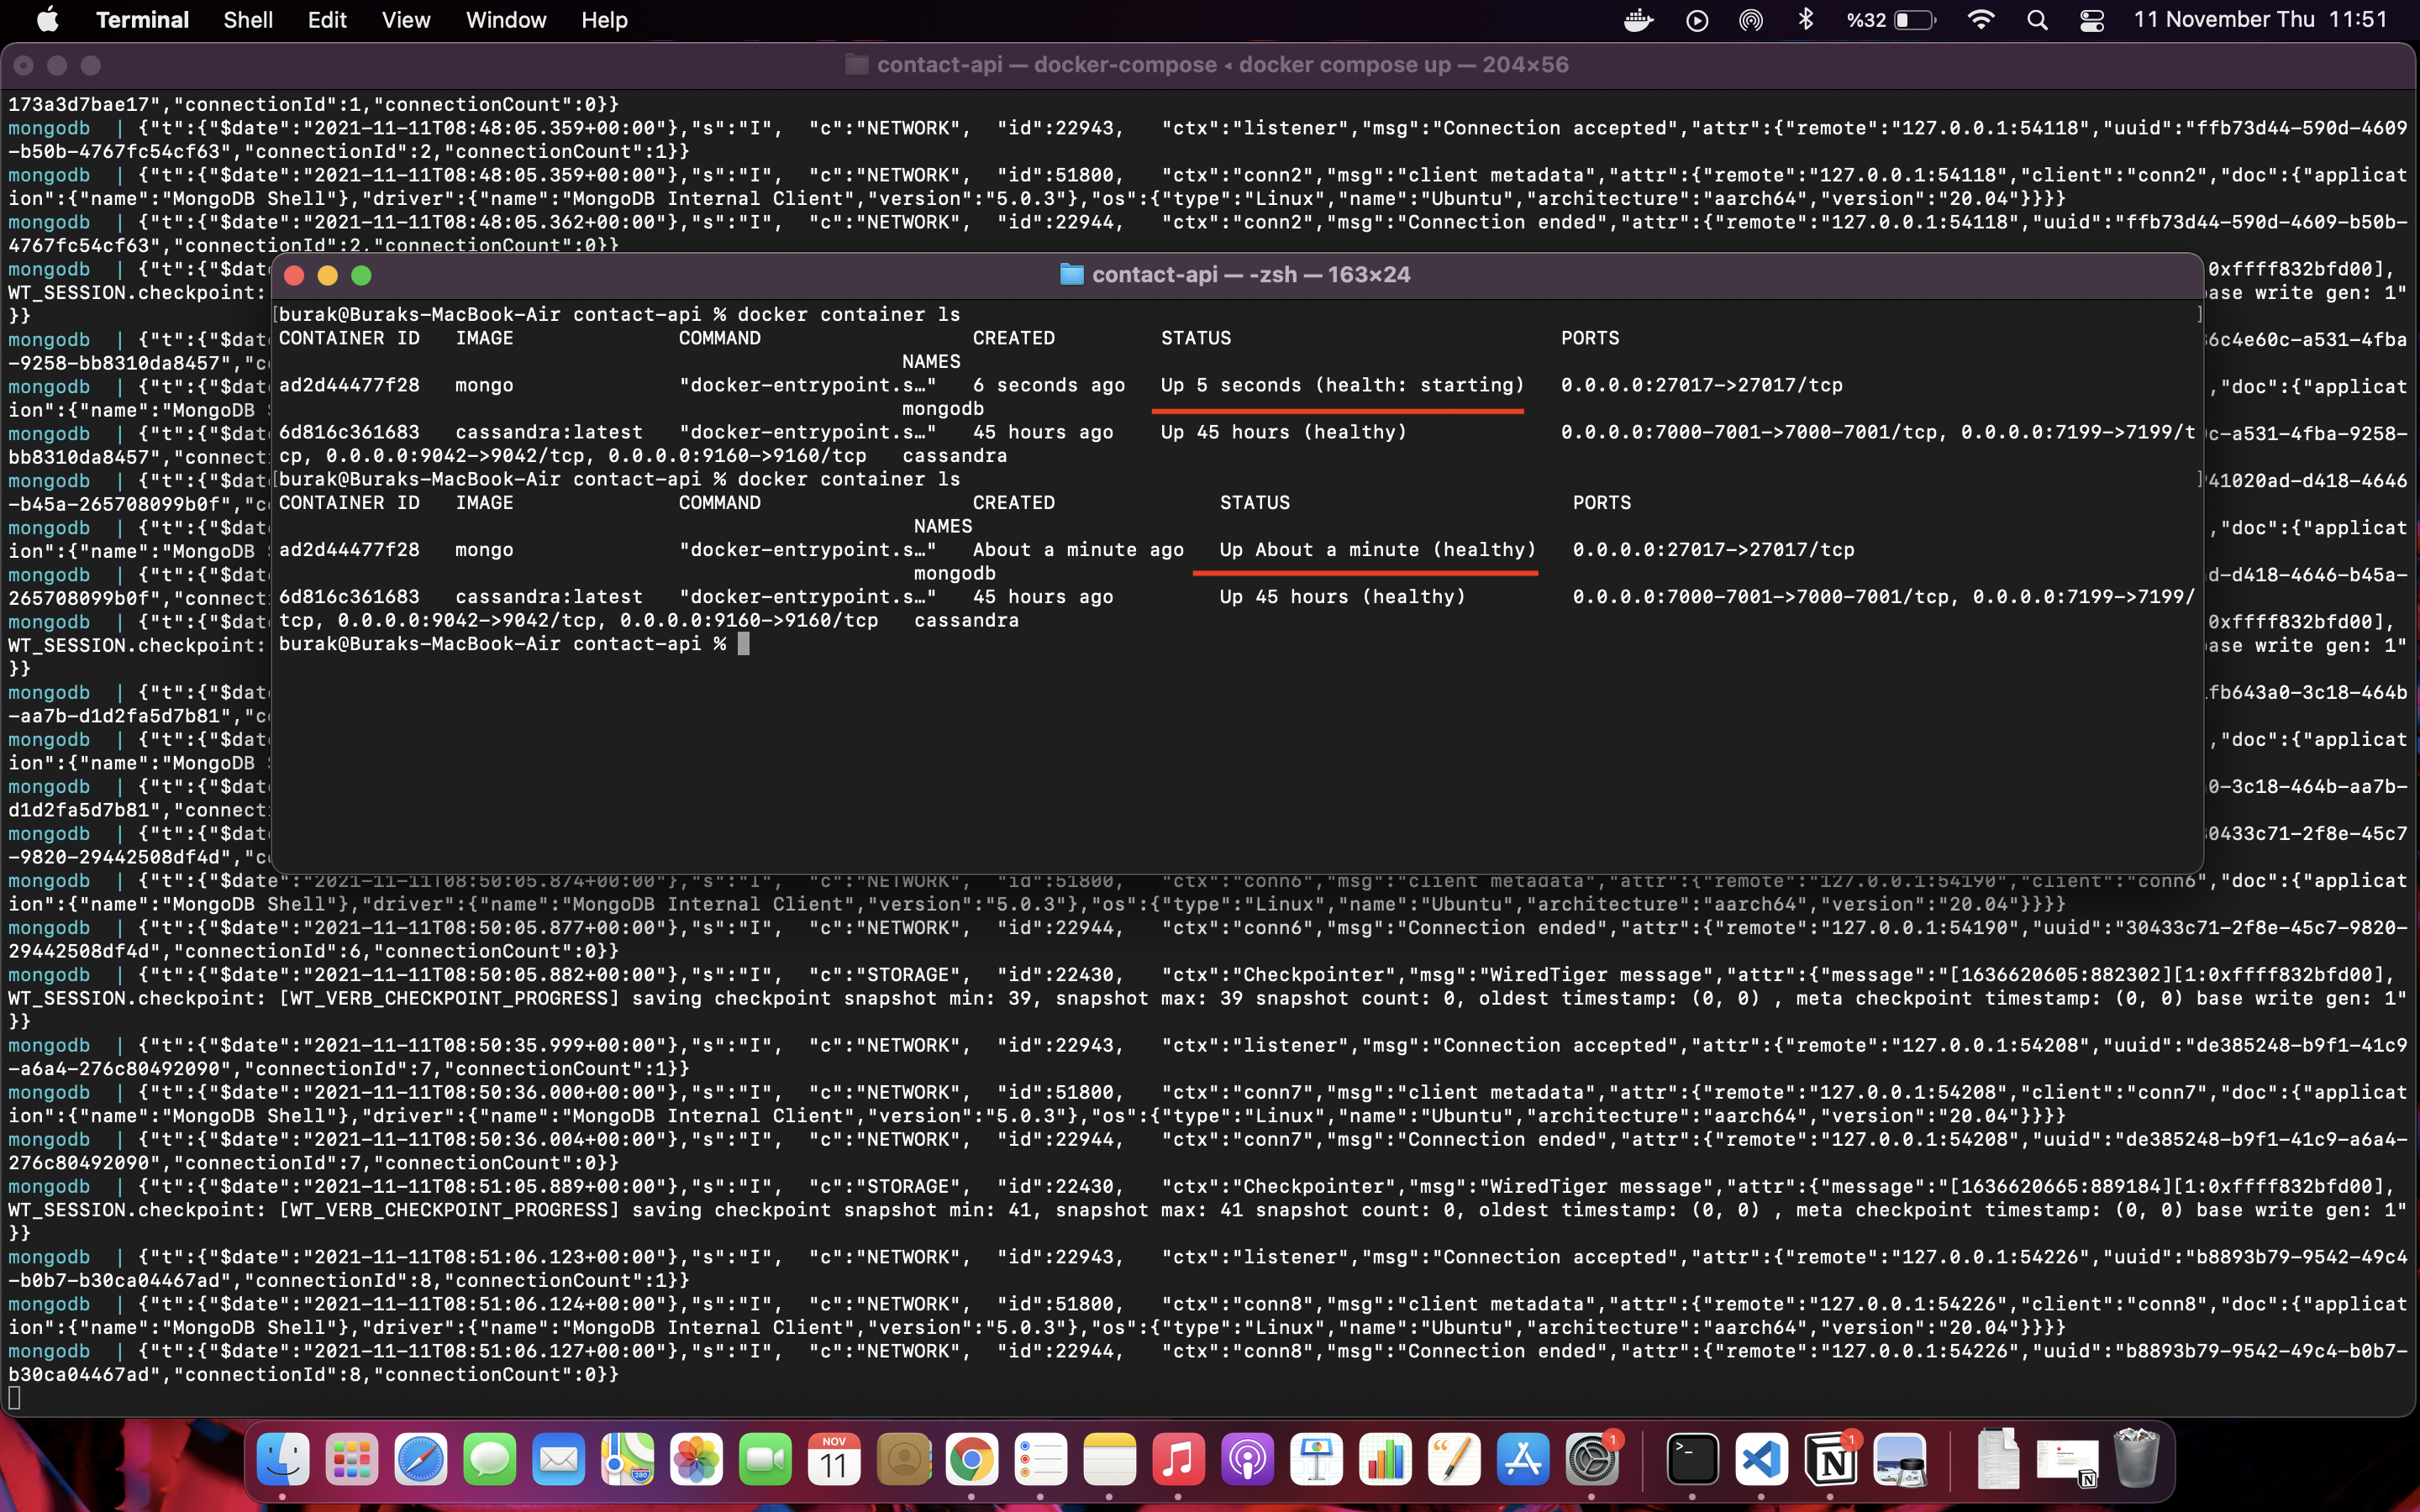Open the Apple menu
The height and width of the screenshot is (1512, 2420).
47,20
